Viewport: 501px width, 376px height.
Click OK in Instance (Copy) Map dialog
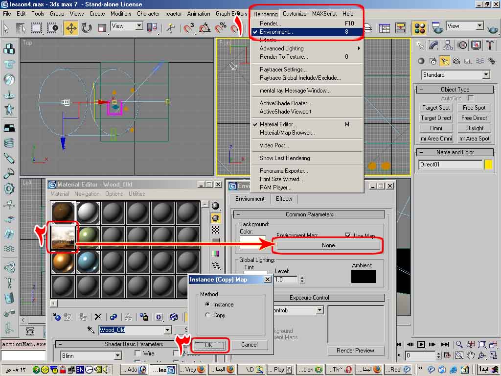(208, 345)
